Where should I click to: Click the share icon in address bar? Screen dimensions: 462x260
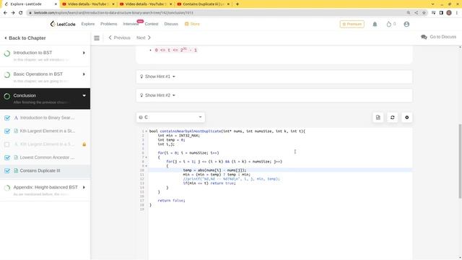click(x=416, y=13)
